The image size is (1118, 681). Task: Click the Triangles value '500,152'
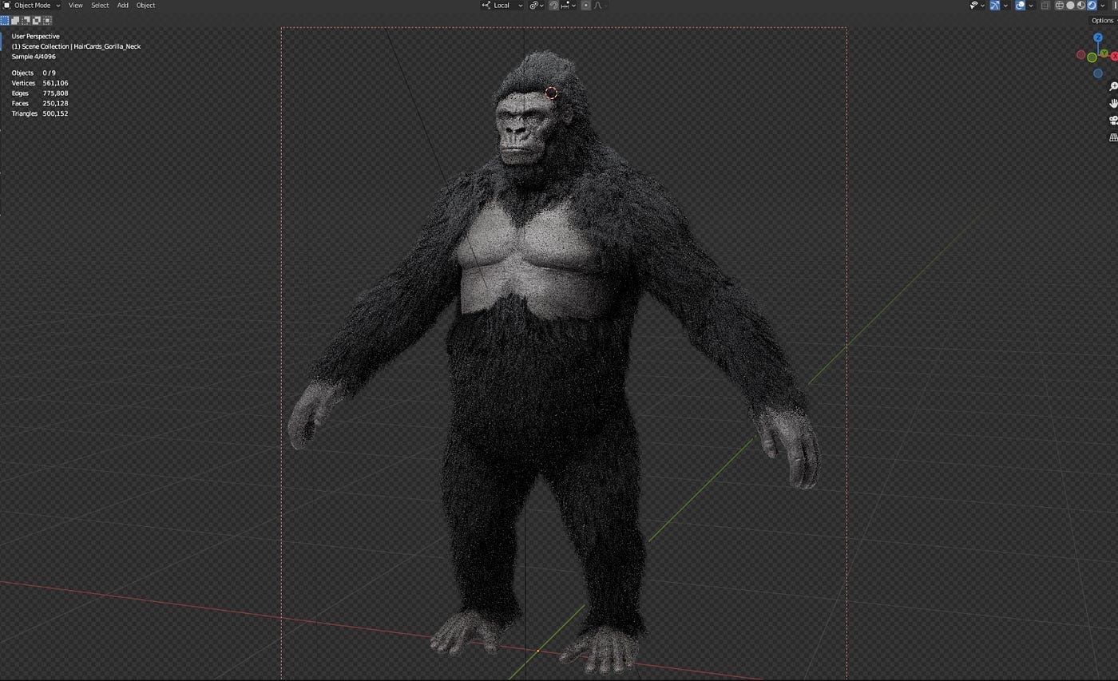click(56, 113)
